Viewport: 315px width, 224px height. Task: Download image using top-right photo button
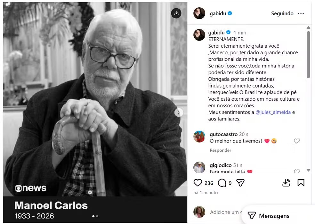[176, 13]
